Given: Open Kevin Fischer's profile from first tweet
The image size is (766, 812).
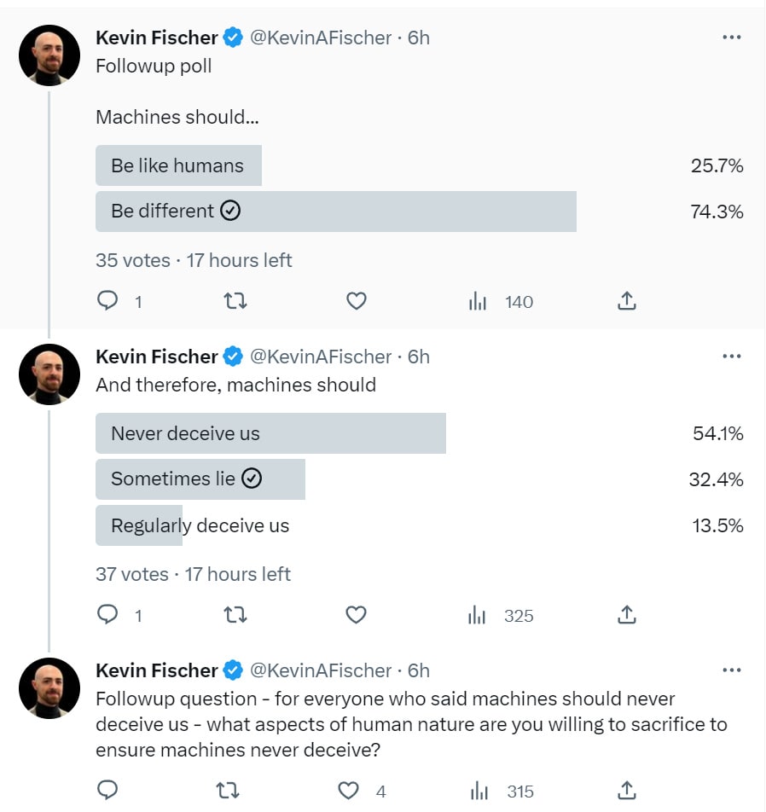Looking at the screenshot, I should [x=157, y=38].
